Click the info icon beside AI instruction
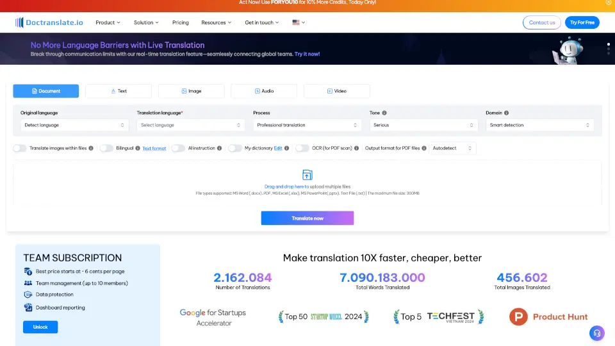The width and height of the screenshot is (615, 346). (220, 148)
